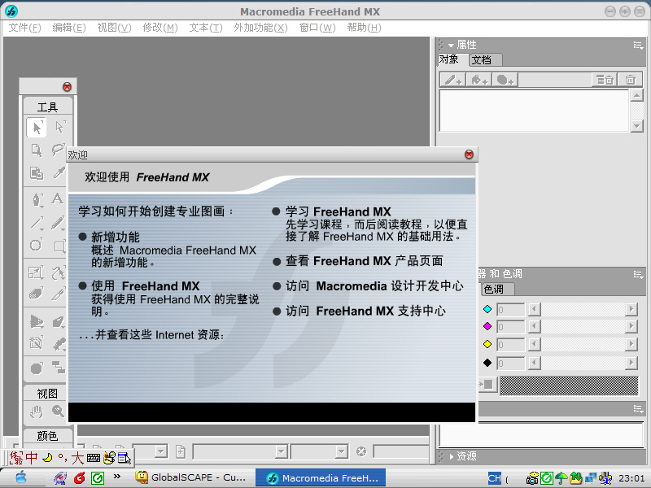Select the Output Area tool
Screen dimensions: 651x488
pos(37,172)
